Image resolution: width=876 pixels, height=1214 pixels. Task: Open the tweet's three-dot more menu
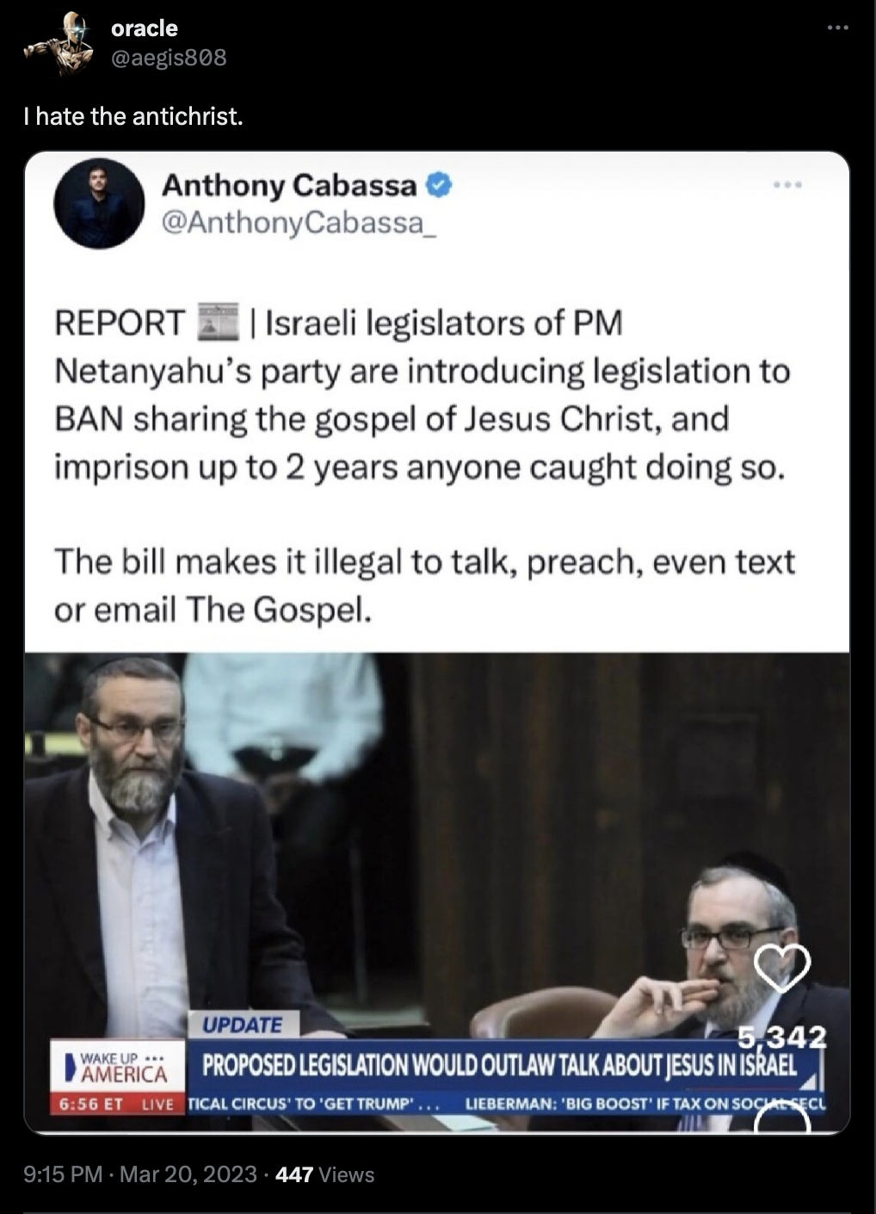(x=837, y=28)
